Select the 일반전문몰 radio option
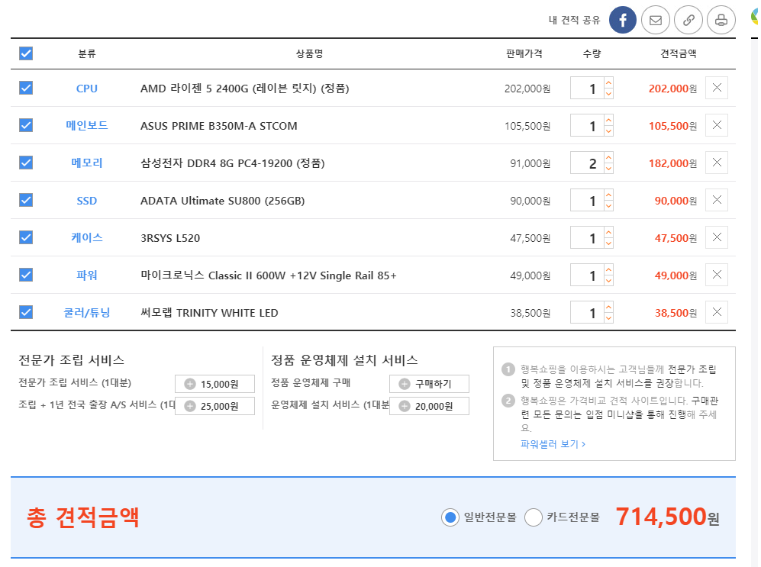The width and height of the screenshot is (761, 567). pyautogui.click(x=450, y=517)
